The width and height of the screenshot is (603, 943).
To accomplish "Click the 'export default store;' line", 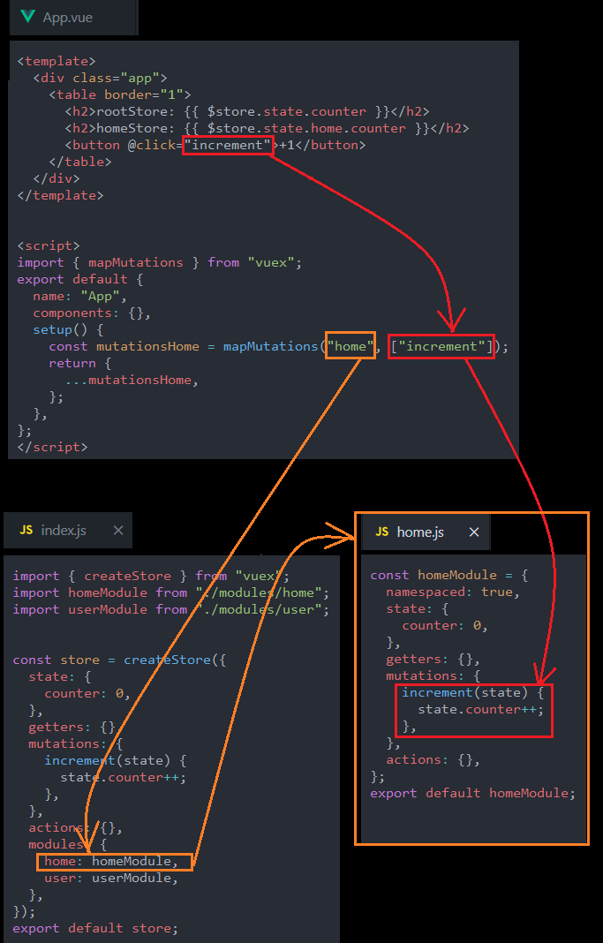I will pos(95,928).
